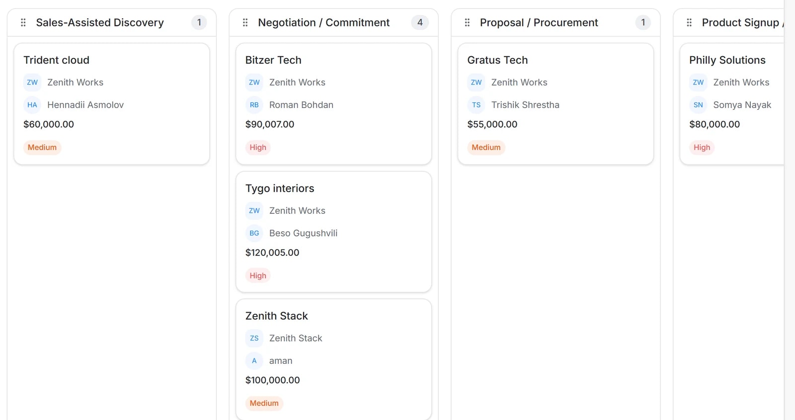This screenshot has height=420, width=795.
Task: Click High priority tag on Tygo interiors
Action: pos(258,276)
